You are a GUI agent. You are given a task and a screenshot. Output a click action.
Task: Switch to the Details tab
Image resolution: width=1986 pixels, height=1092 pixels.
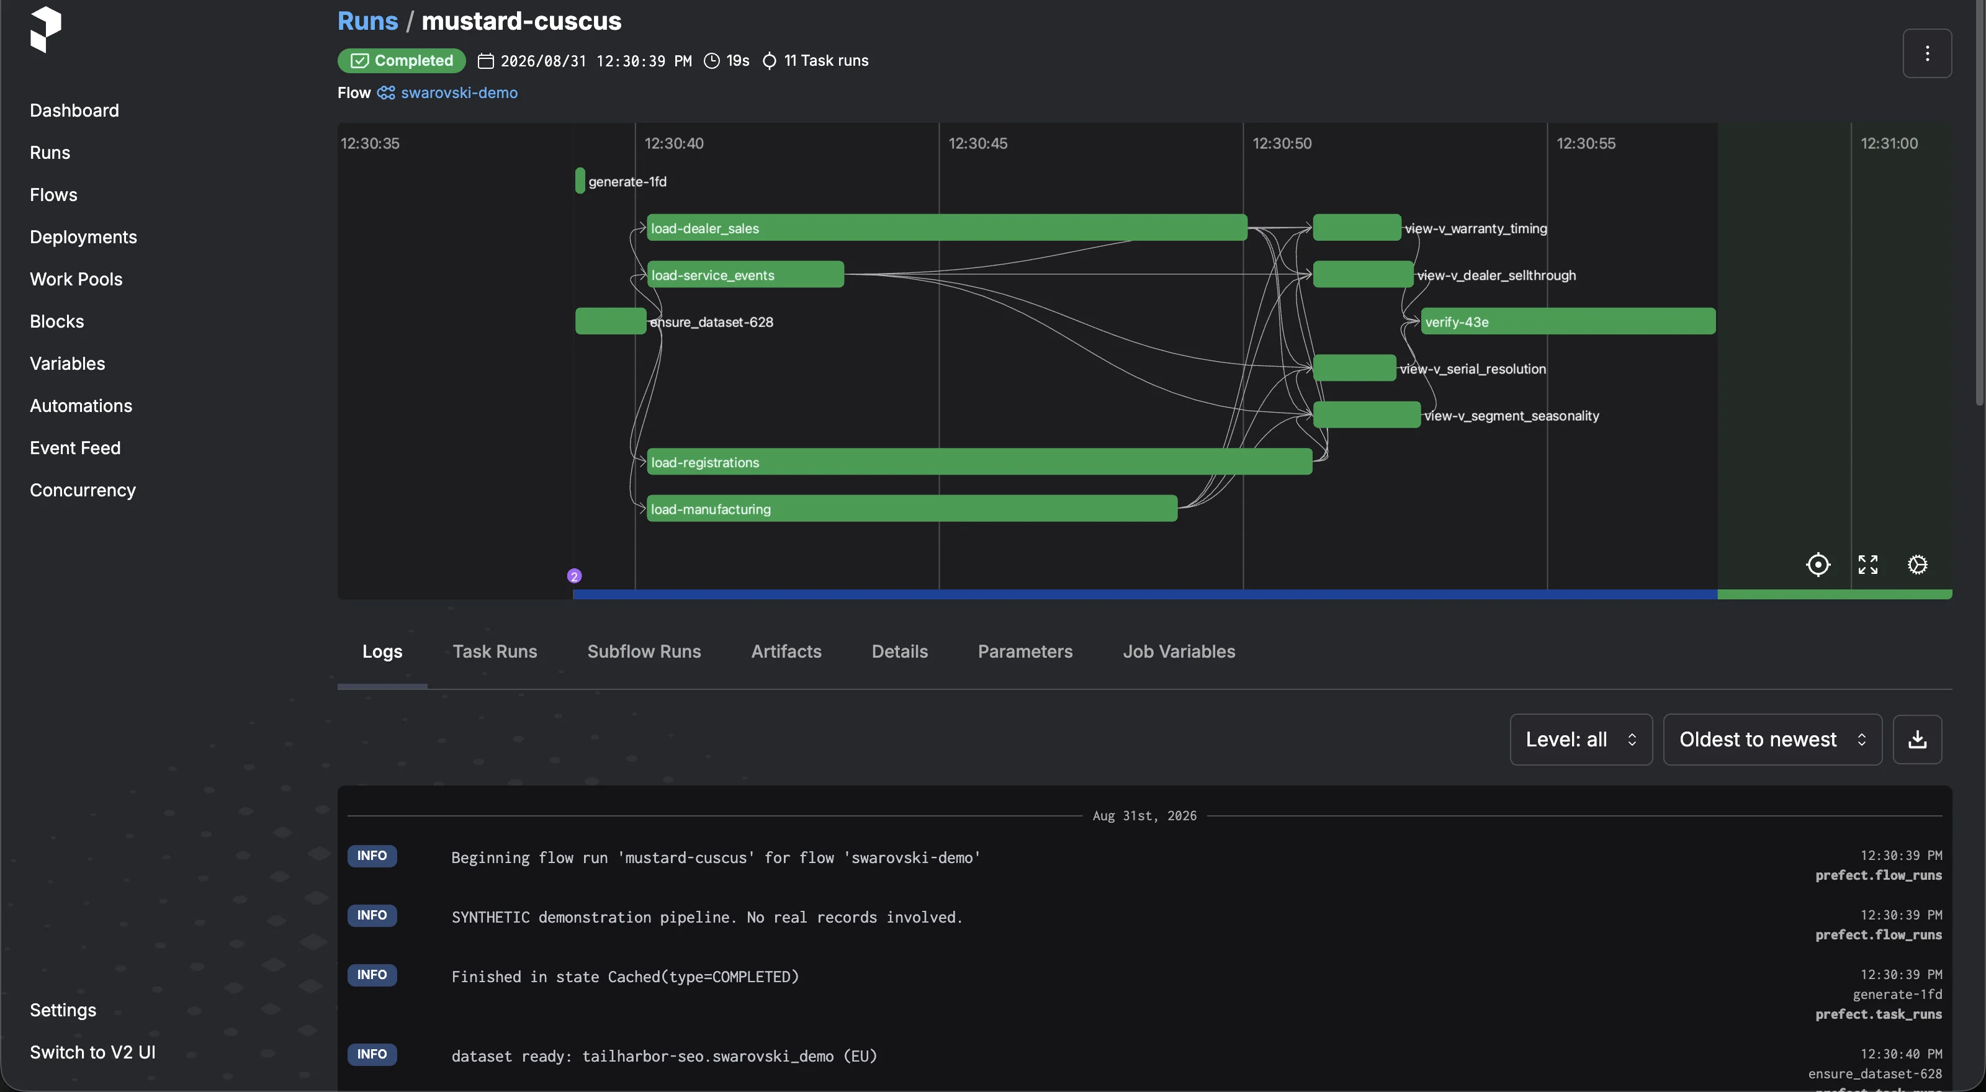(x=900, y=652)
